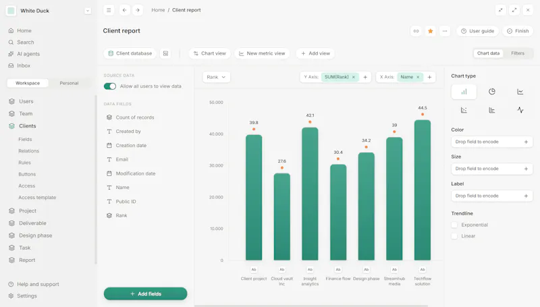
Task: Remove Name from X Axis
Action: point(418,77)
